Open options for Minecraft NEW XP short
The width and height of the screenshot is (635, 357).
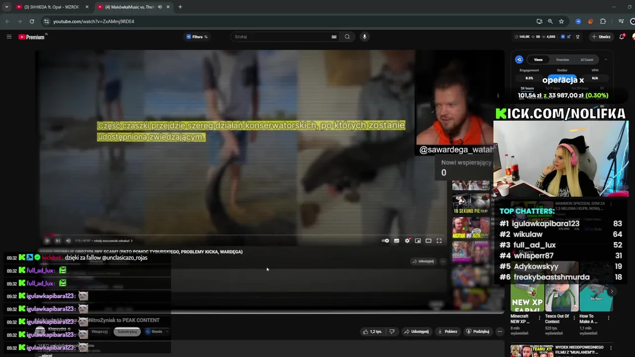[x=540, y=318]
